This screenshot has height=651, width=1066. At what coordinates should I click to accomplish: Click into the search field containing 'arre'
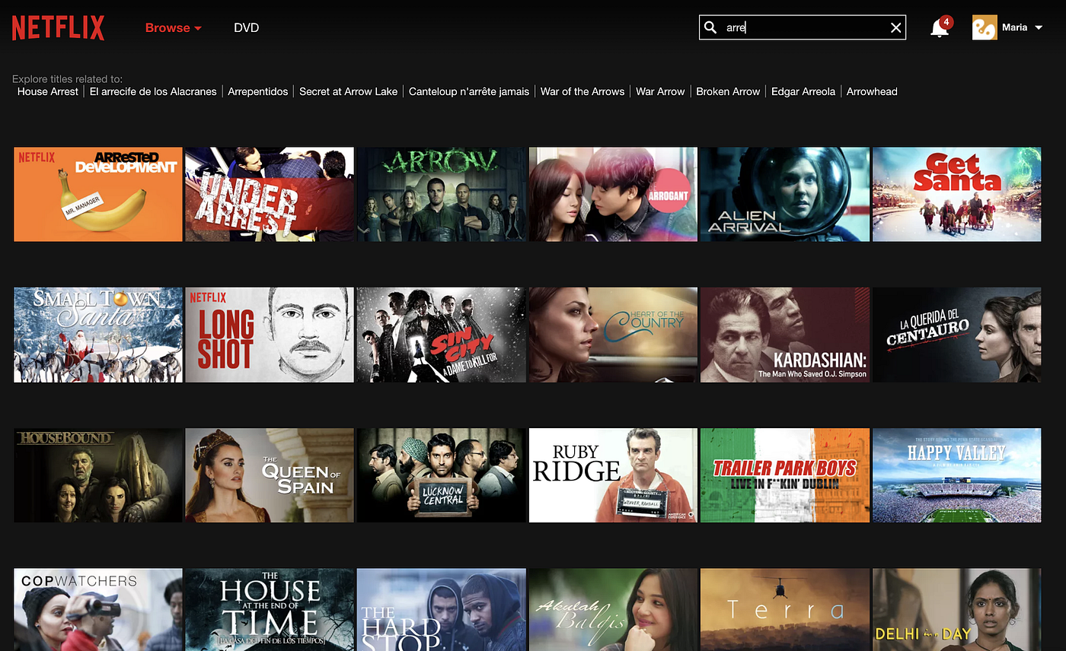[803, 28]
